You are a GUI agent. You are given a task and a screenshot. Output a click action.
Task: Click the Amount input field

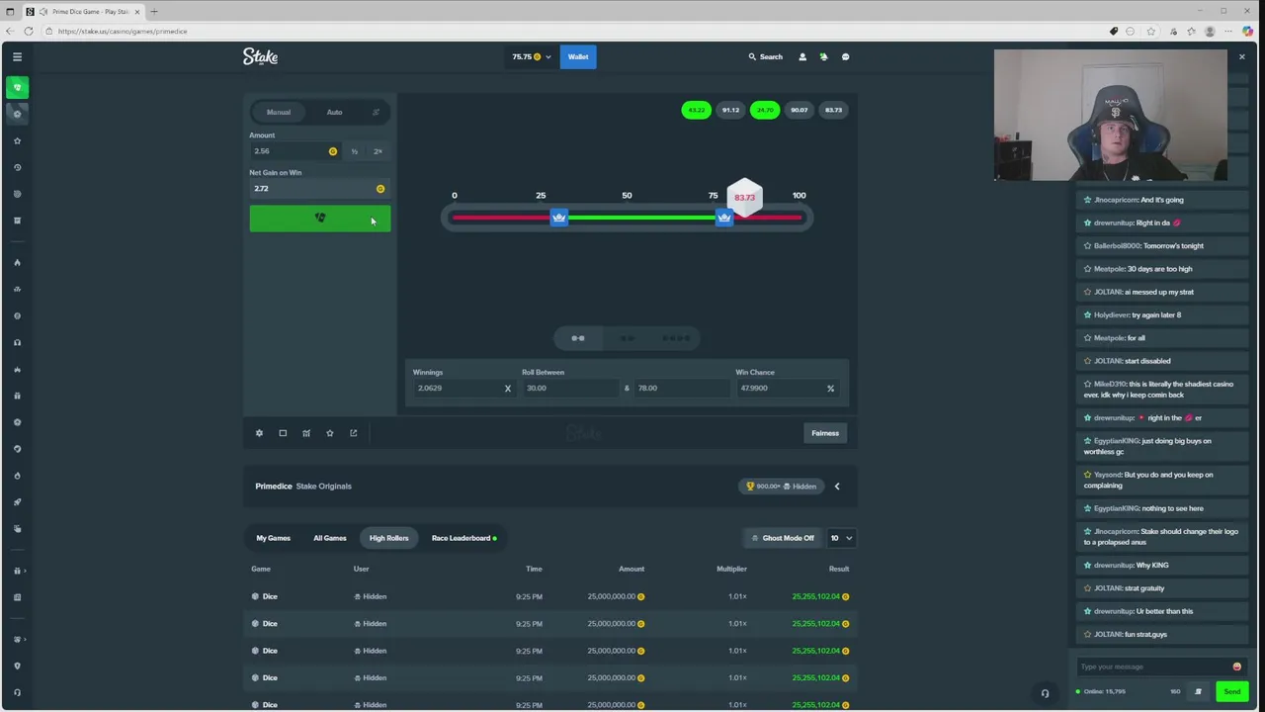pyautogui.click(x=295, y=151)
